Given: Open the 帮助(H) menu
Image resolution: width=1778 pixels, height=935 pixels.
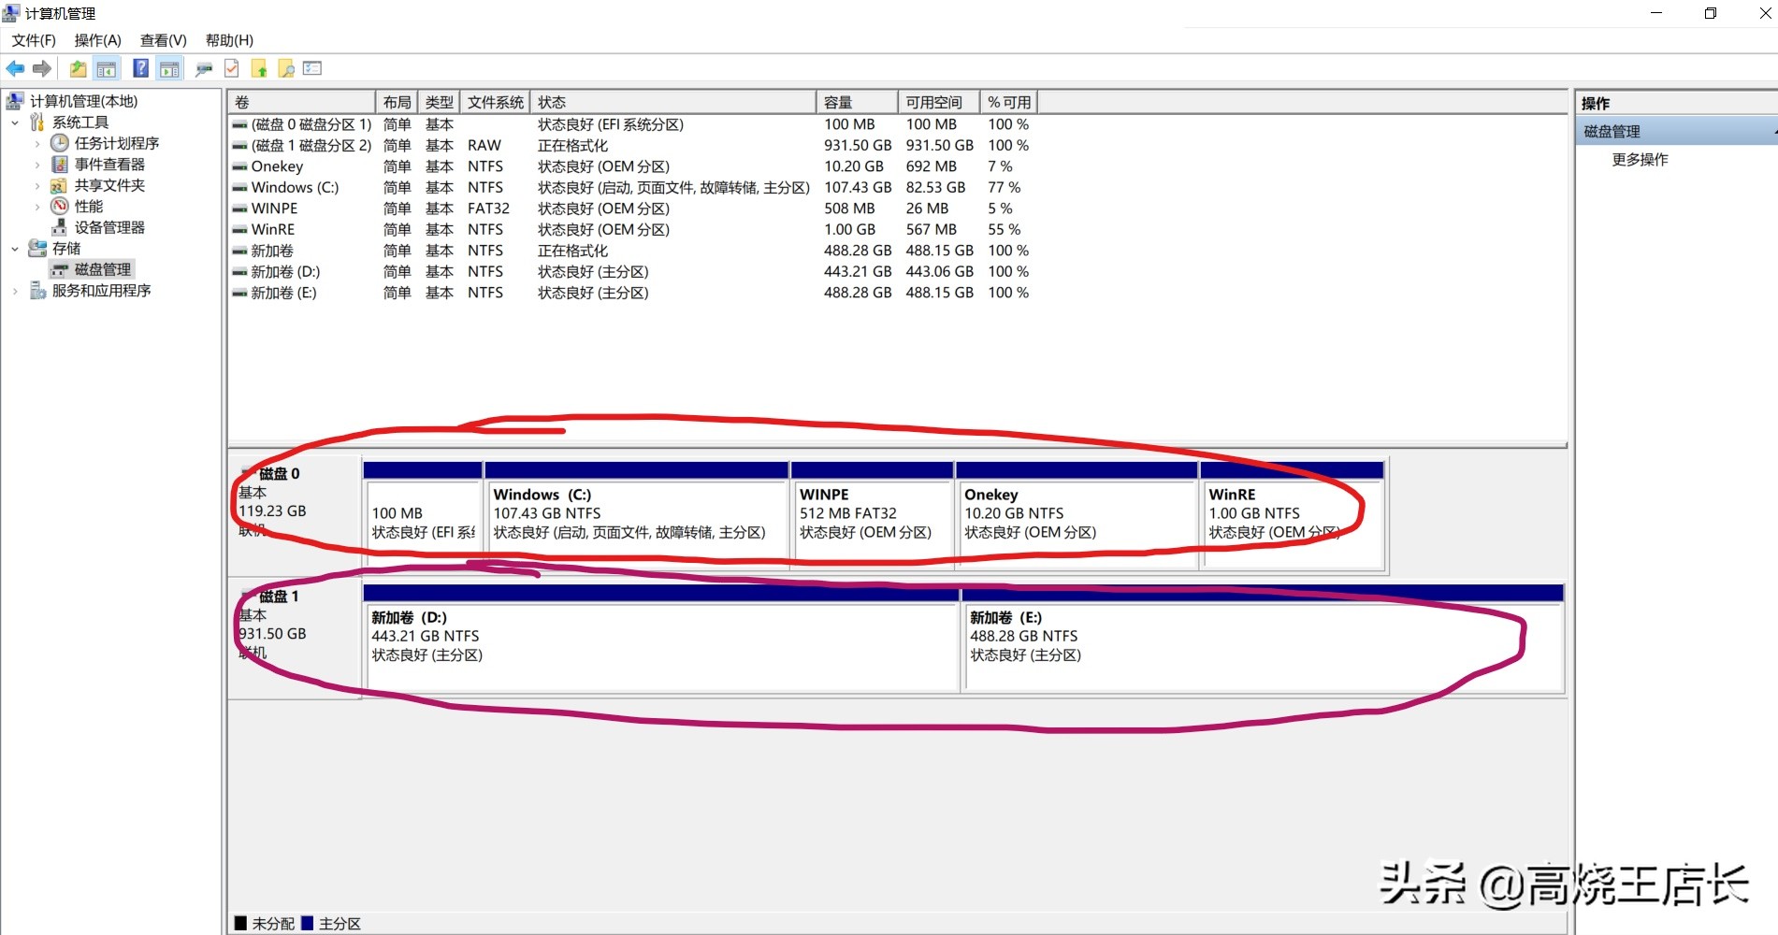Looking at the screenshot, I should tap(229, 40).
